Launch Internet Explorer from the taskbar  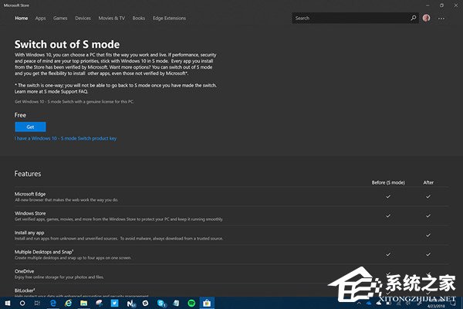69,303
